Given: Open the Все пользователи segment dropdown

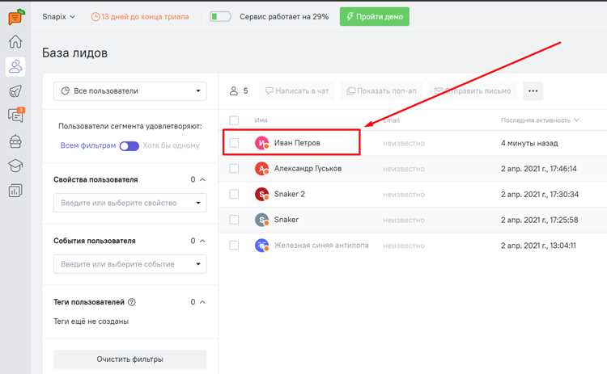Looking at the screenshot, I should pos(130,90).
